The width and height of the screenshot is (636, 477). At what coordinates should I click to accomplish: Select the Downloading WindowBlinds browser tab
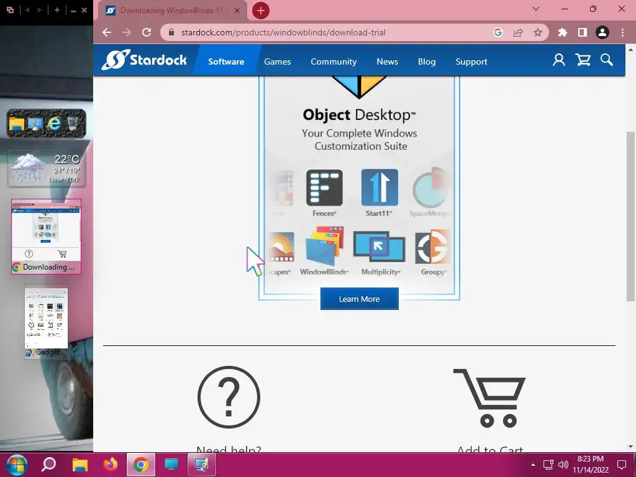[x=173, y=11]
